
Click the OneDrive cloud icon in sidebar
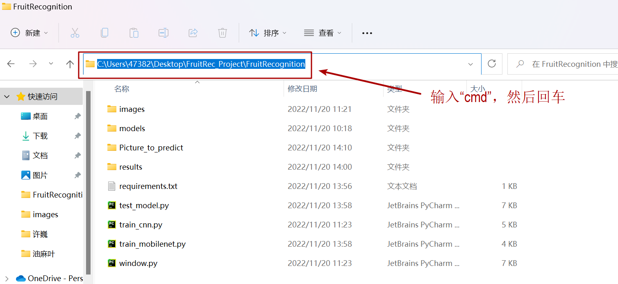pyautogui.click(x=20, y=279)
